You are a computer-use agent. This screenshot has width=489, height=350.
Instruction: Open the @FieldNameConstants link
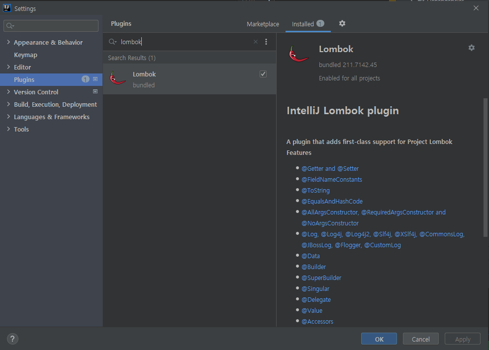point(332,180)
